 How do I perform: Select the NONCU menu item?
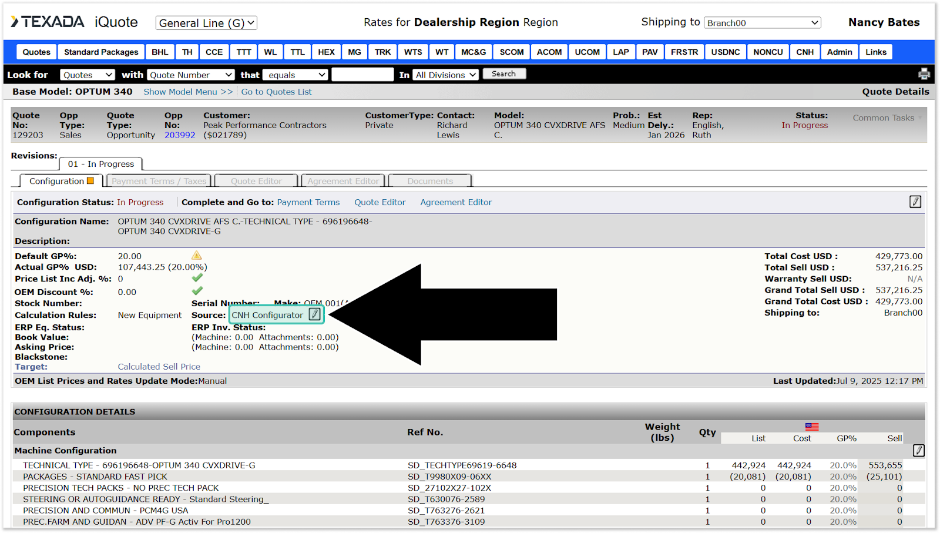tap(768, 52)
